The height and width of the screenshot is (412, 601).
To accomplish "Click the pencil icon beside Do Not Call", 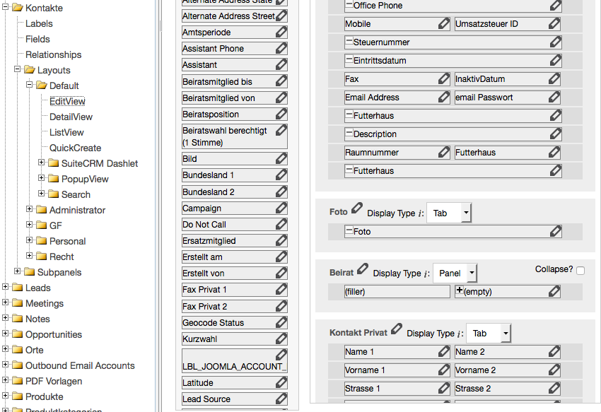I will pos(281,224).
